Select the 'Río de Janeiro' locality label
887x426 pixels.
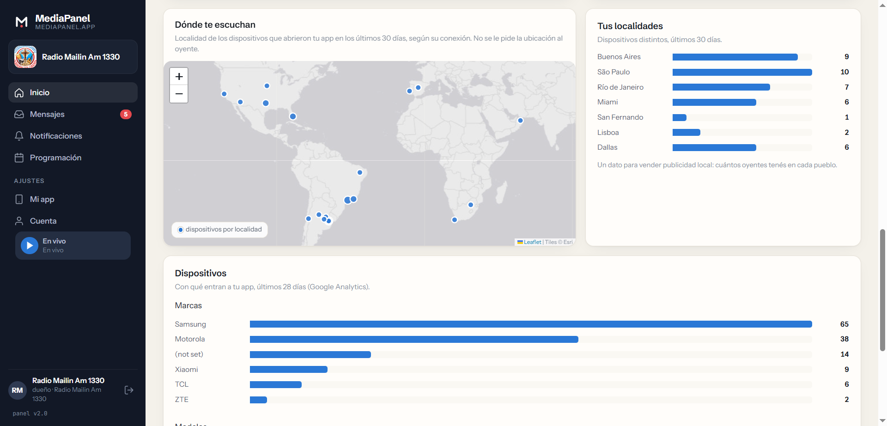620,87
